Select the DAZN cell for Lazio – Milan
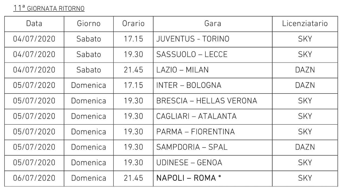This screenshot has height=192, width=347. coord(305,70)
